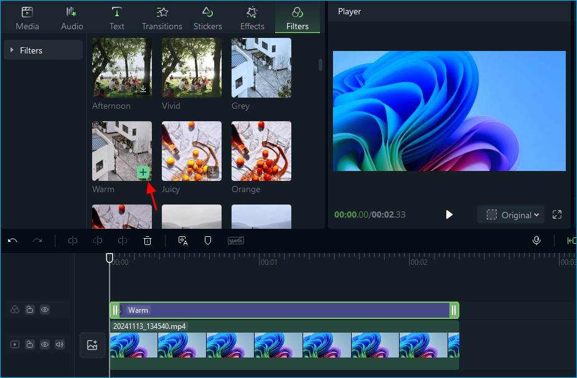This screenshot has width=577, height=378.
Task: Open the Audio tab
Action: click(x=72, y=19)
